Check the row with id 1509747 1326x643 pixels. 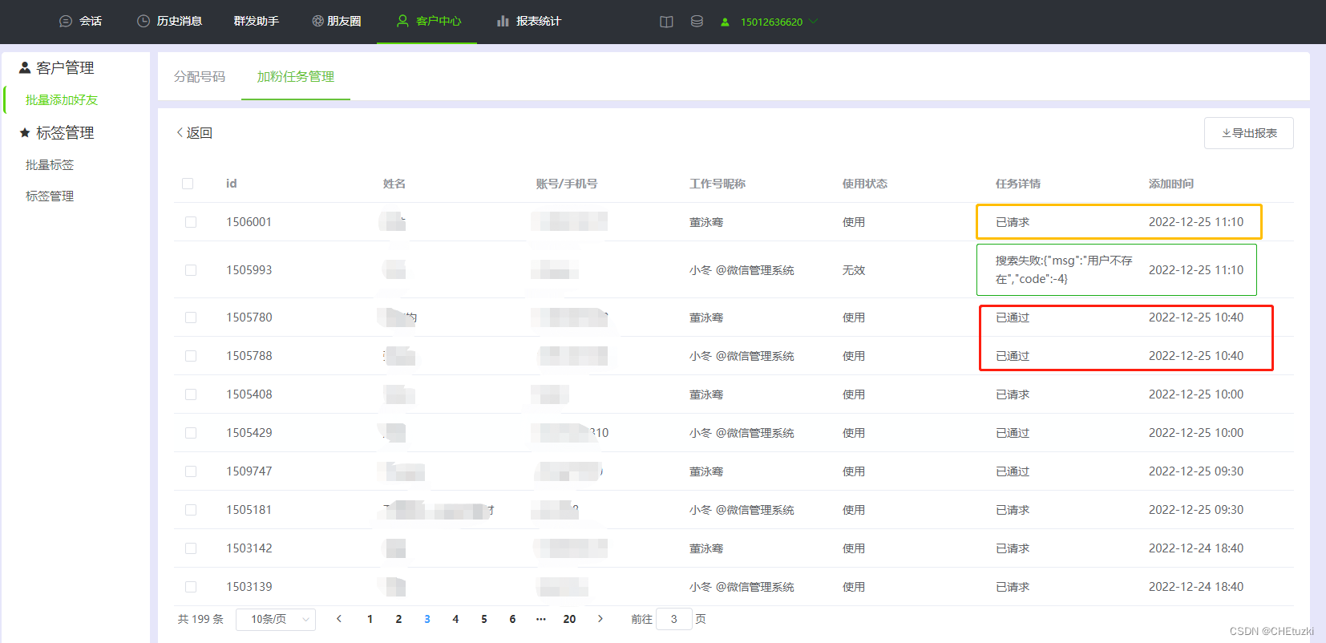[x=191, y=471]
